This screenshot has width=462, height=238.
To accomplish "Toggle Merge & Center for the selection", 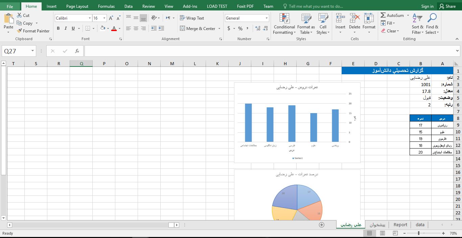I will 198,28.
